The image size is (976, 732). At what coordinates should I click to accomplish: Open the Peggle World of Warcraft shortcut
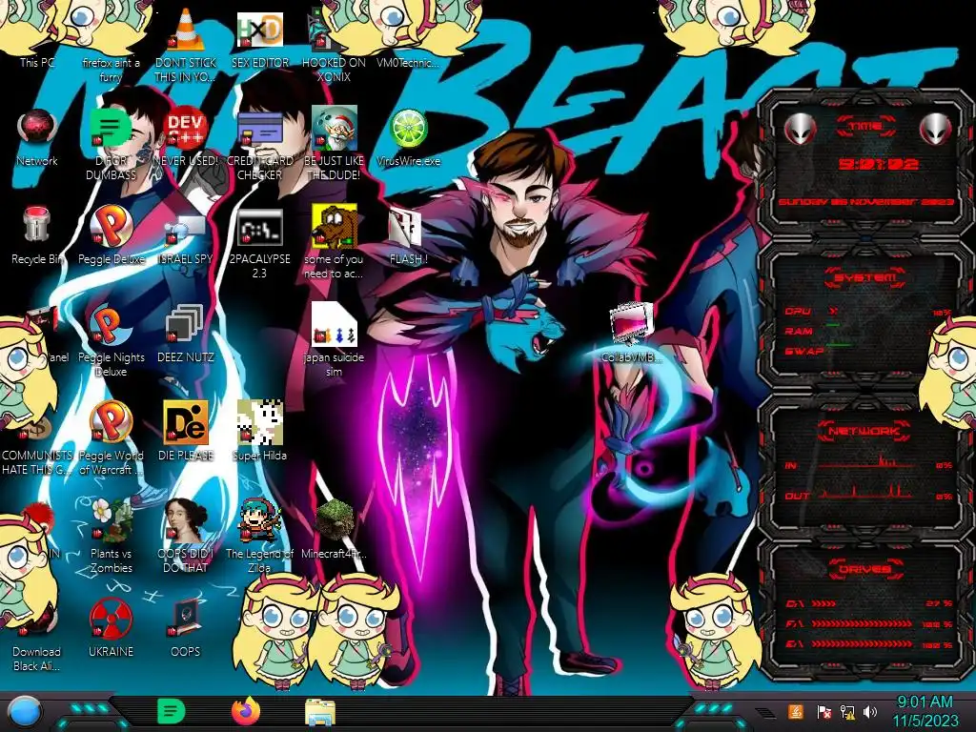point(111,438)
